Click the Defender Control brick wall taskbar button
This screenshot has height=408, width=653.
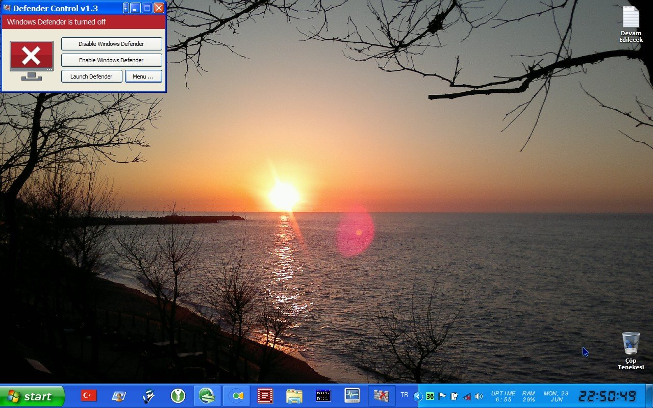382,396
